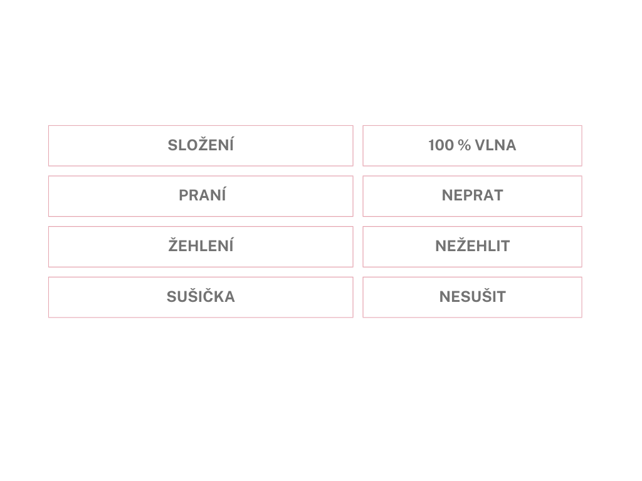Select the NEPRAT box
Viewport: 642px width, 481px height.
pos(472,196)
